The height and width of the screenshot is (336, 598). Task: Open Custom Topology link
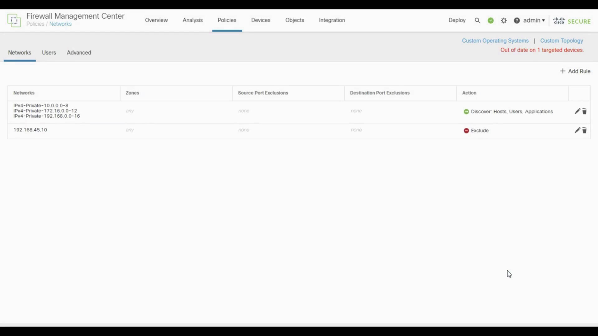click(562, 41)
